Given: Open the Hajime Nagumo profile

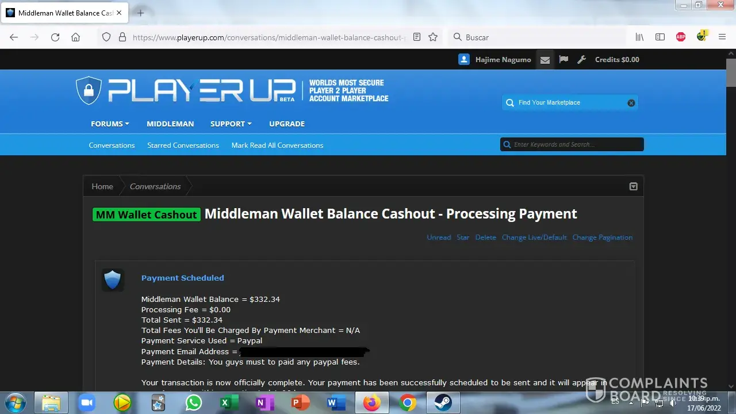Looking at the screenshot, I should point(503,59).
